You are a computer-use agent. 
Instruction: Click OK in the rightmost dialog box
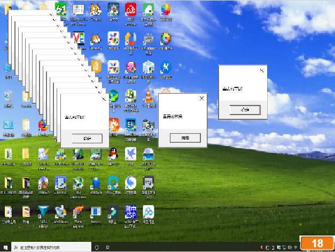(245, 110)
